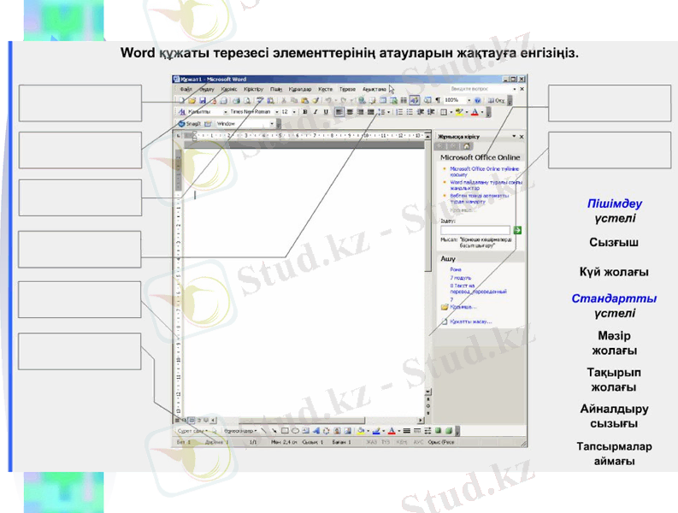
Task: Click the Line Style icon in Drawing toolbar
Action: 406,431
